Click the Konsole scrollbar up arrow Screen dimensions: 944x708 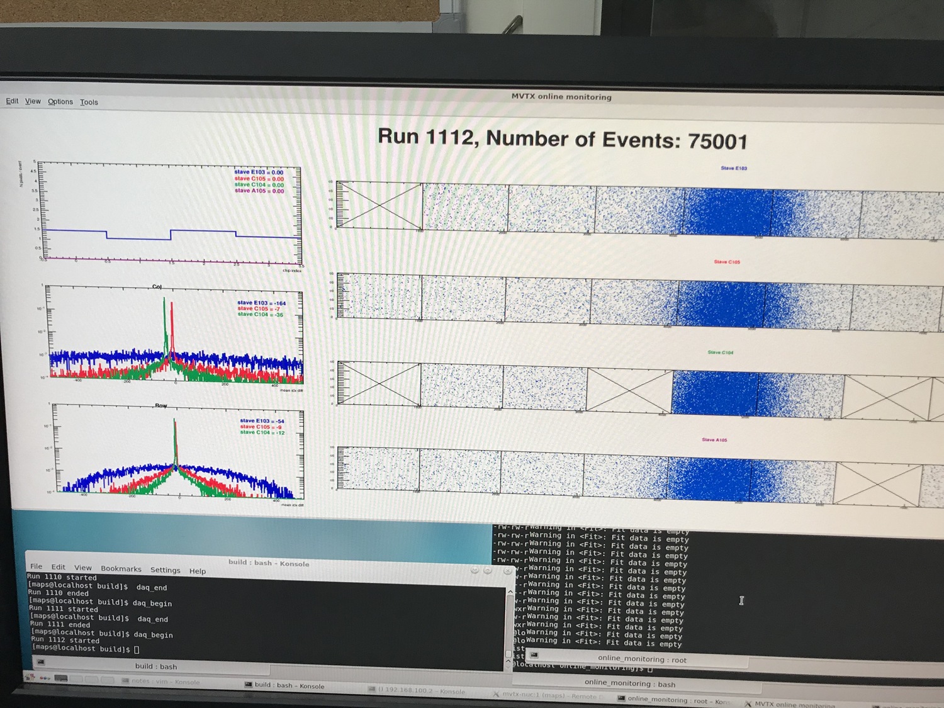coord(510,592)
